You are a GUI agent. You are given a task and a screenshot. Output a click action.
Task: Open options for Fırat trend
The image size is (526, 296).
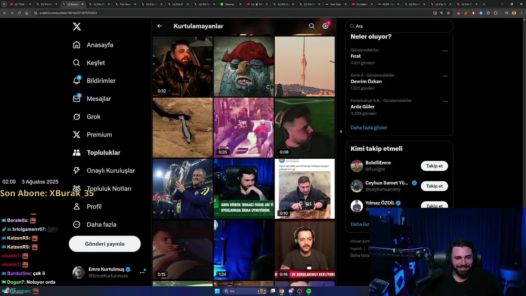coord(445,51)
